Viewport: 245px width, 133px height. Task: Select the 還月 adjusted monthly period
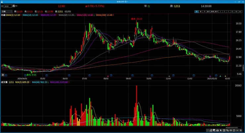[217, 12]
